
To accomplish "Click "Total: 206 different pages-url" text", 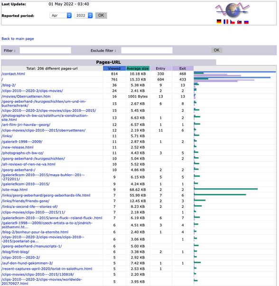I will pyautogui.click(x=52, y=69).
